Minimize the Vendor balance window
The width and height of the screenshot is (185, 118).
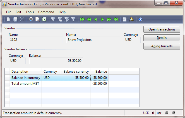pos(158,3)
